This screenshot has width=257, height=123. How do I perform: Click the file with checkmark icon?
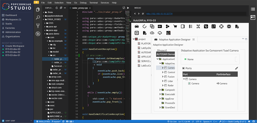pos(237,26)
